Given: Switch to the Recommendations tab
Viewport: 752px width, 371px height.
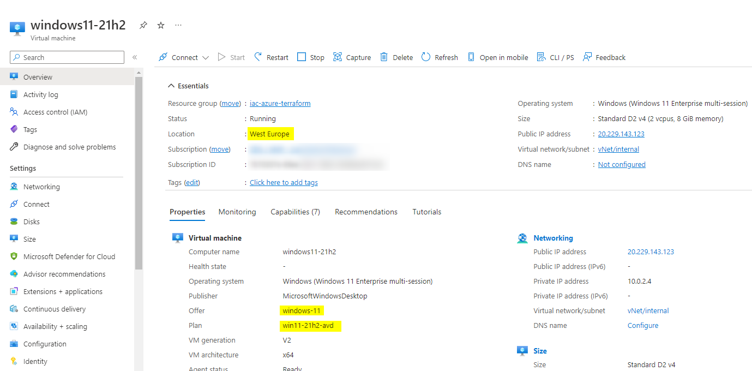Looking at the screenshot, I should coord(366,212).
